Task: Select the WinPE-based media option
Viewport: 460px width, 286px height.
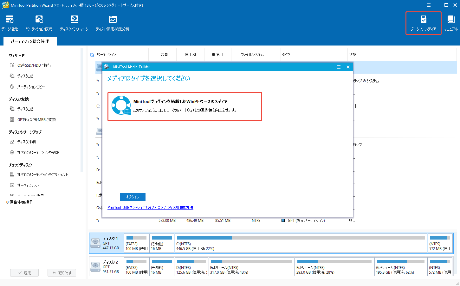Action: [185, 106]
